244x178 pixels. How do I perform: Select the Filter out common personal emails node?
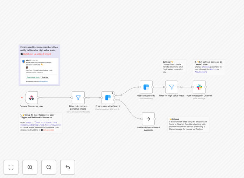coord(78,98)
